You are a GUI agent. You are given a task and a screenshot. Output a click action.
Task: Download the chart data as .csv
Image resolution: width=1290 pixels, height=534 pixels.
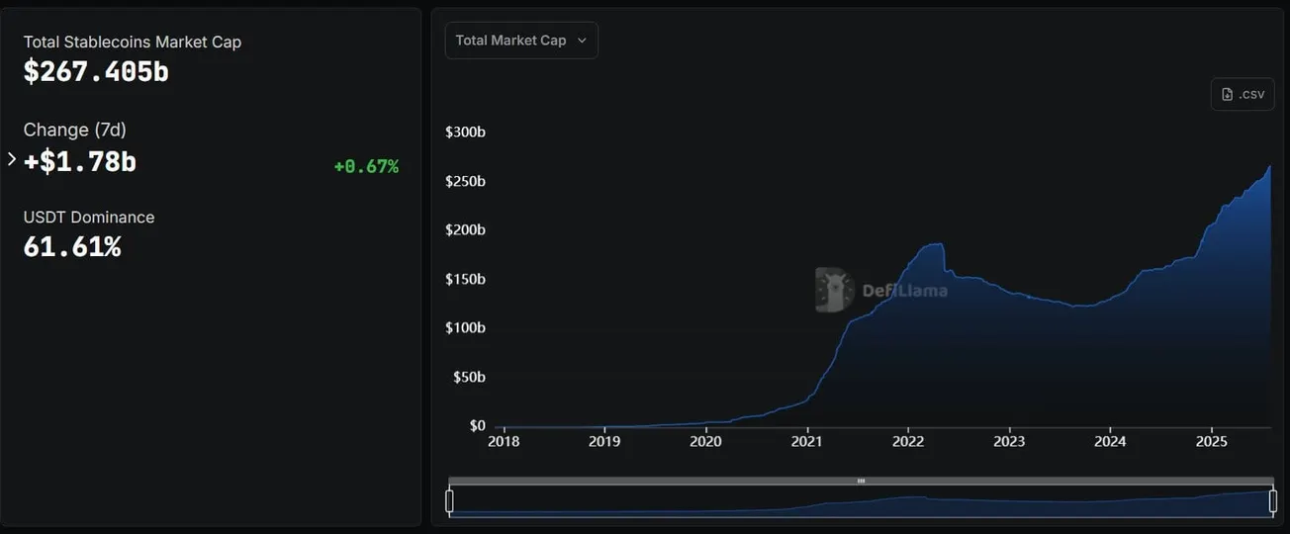tap(1243, 94)
